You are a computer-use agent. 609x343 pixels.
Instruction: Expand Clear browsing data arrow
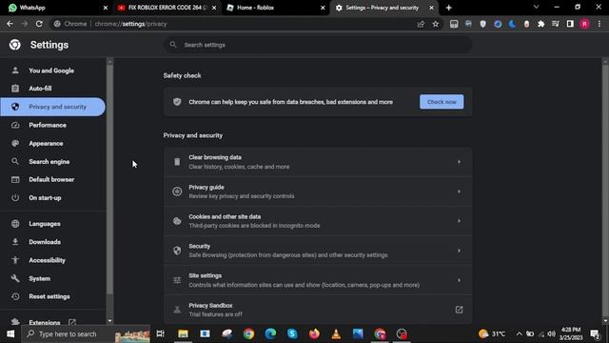(459, 162)
